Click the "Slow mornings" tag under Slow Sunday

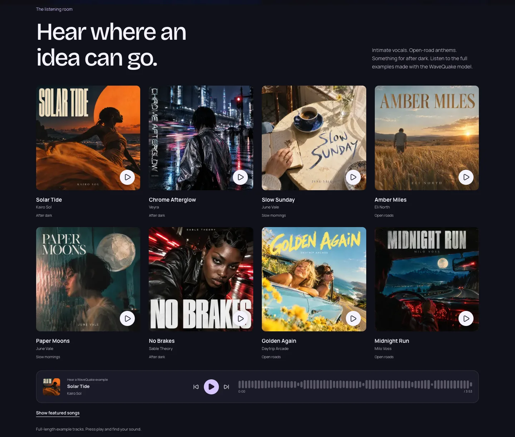[x=274, y=216]
